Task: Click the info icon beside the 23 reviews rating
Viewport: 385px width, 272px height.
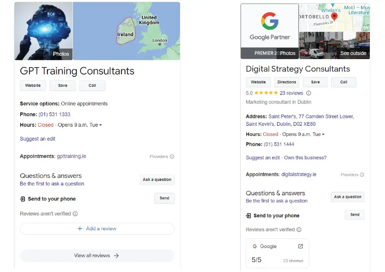Action: click(308, 93)
